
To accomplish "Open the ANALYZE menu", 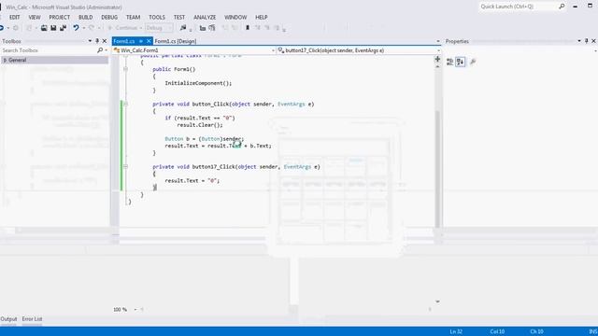I will pos(205,17).
